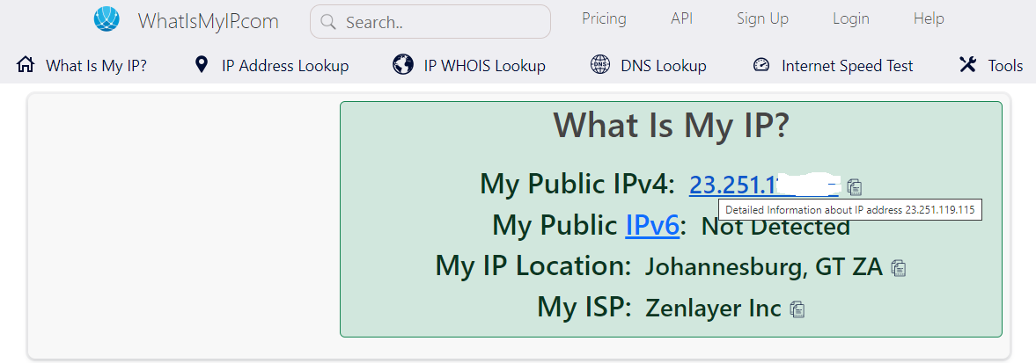
Task: Click the My IP Location label
Action: pos(534,266)
